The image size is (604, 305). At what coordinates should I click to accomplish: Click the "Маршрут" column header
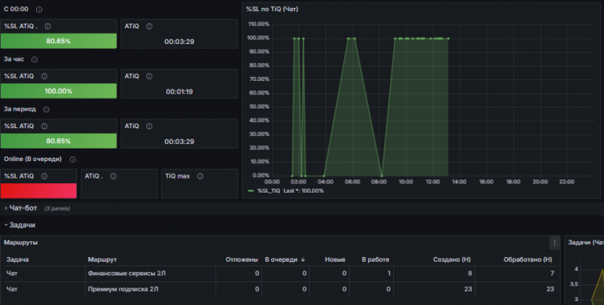click(102, 259)
